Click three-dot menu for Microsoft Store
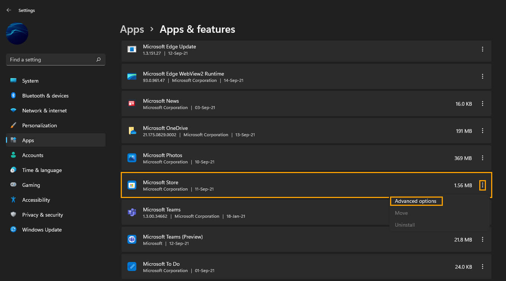This screenshot has width=506, height=281. [x=482, y=185]
